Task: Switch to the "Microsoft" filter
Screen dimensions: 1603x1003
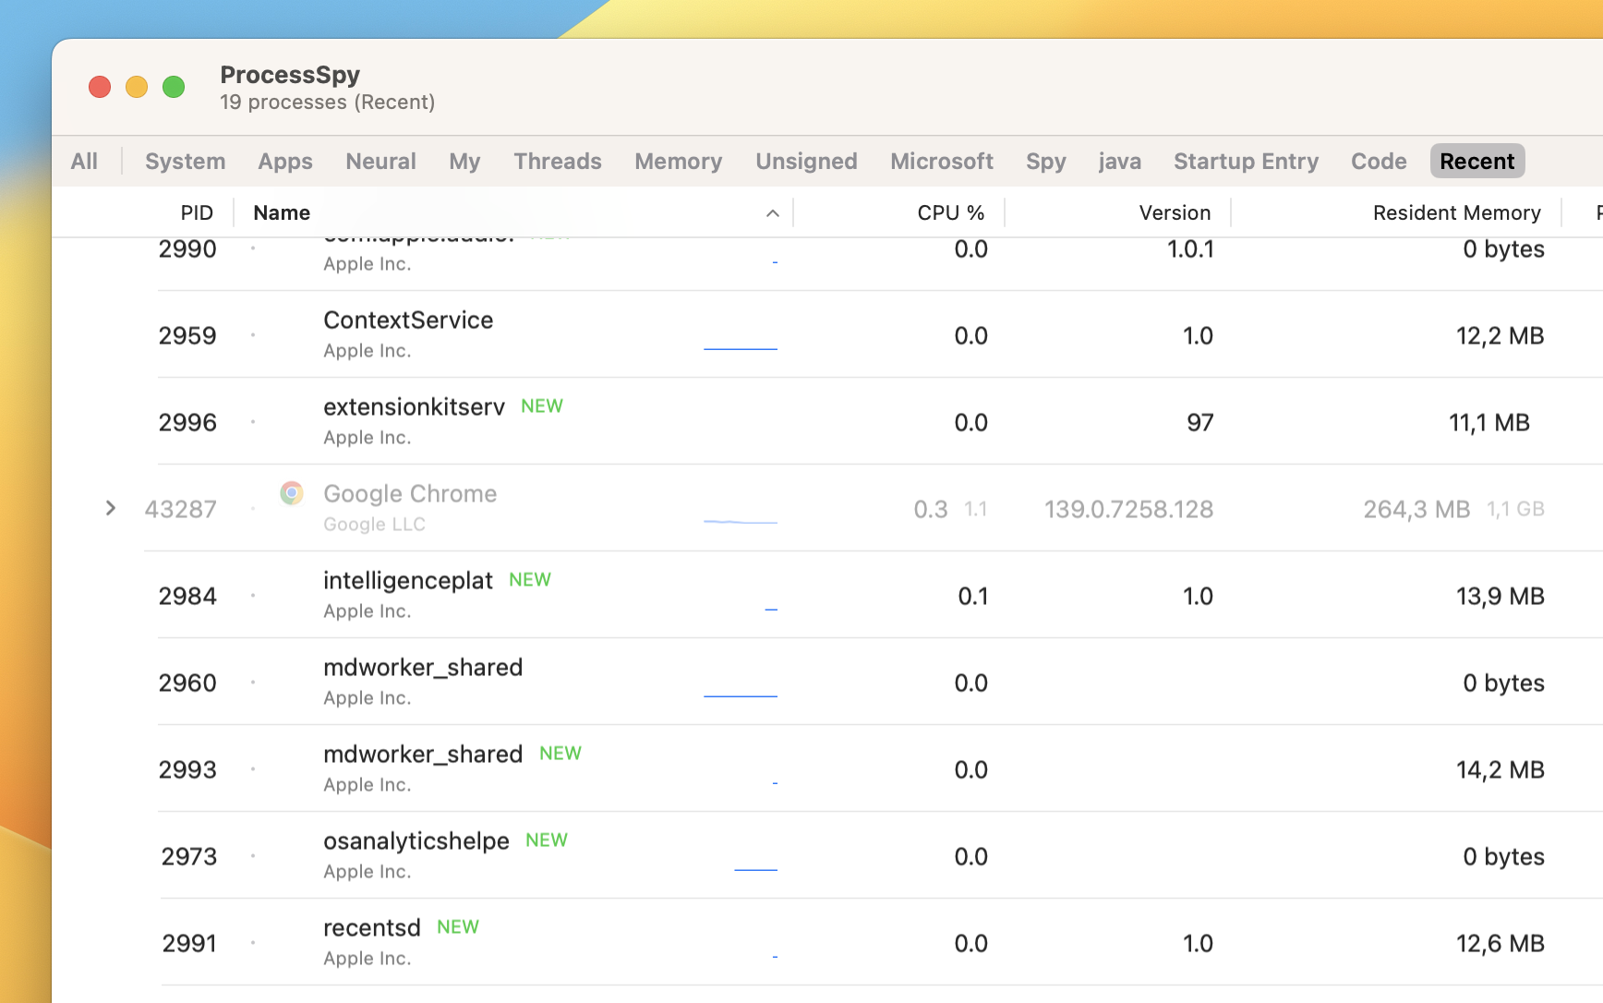Action: tap(942, 161)
